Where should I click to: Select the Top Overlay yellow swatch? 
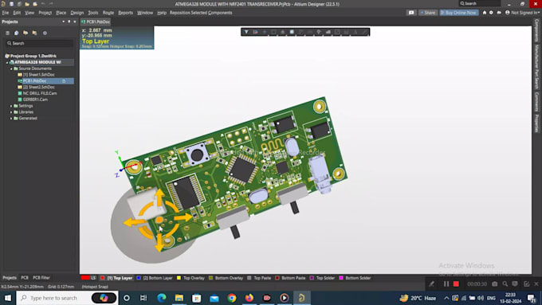179,278
